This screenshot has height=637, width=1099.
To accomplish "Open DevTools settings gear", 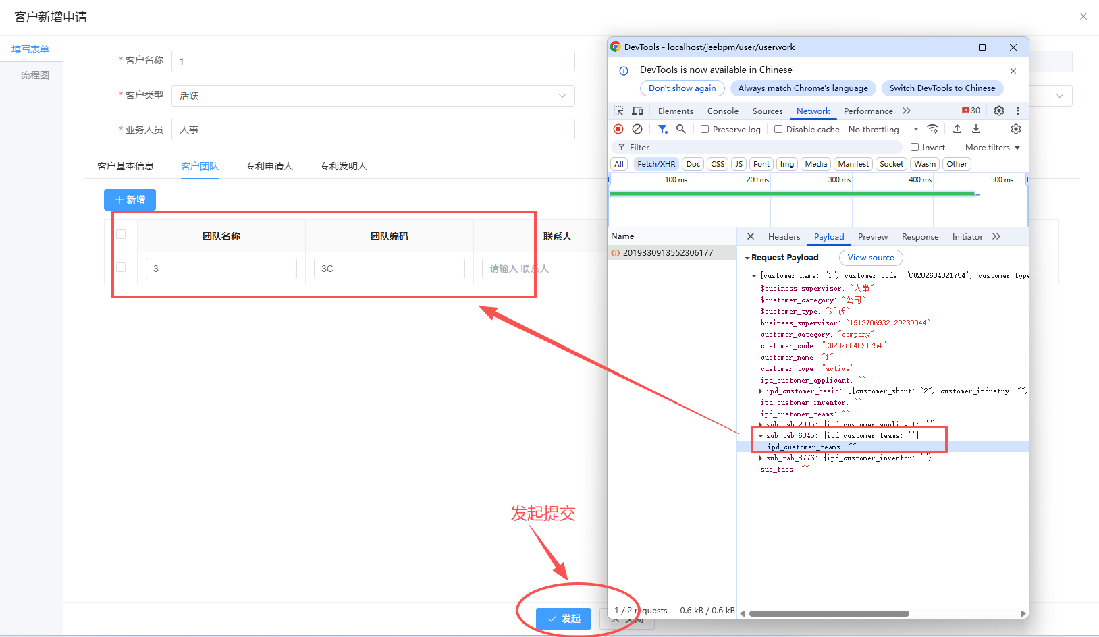I will tap(999, 111).
